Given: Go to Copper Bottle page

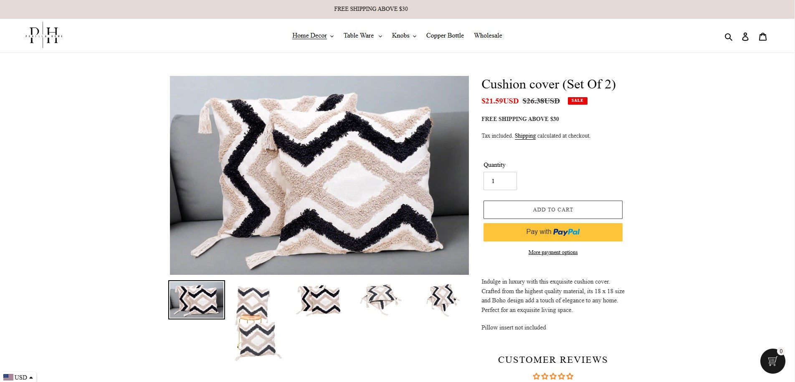Looking at the screenshot, I should (x=445, y=36).
